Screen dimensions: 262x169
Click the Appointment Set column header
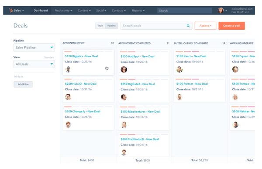pos(73,43)
